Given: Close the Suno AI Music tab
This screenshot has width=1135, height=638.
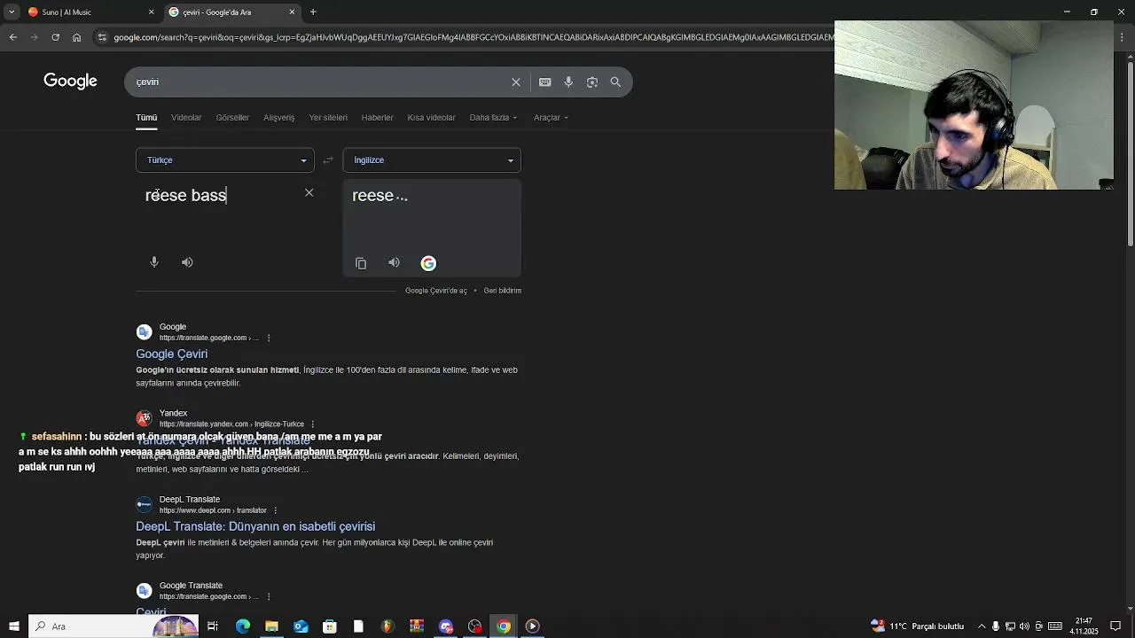Looking at the screenshot, I should pyautogui.click(x=151, y=12).
